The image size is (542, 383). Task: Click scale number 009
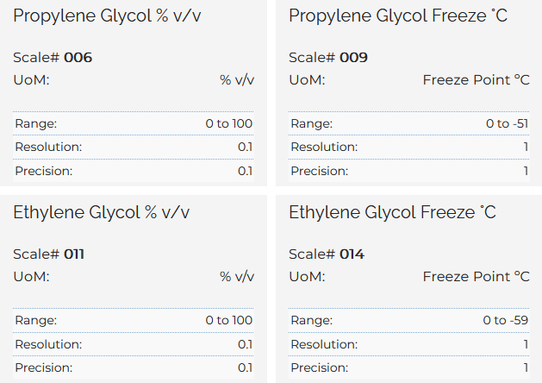[353, 58]
